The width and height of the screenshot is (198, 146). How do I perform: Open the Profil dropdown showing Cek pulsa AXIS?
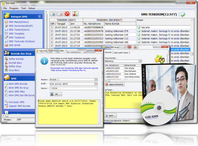96,84
